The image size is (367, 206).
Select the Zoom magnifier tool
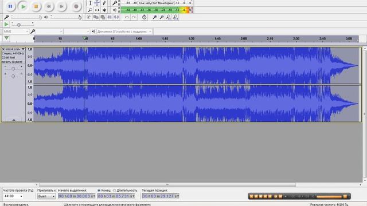90,10
